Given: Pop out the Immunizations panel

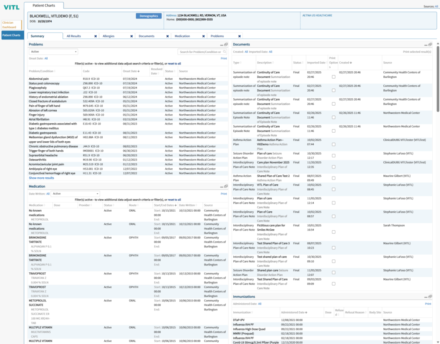Looking at the screenshot, I should (430, 296).
